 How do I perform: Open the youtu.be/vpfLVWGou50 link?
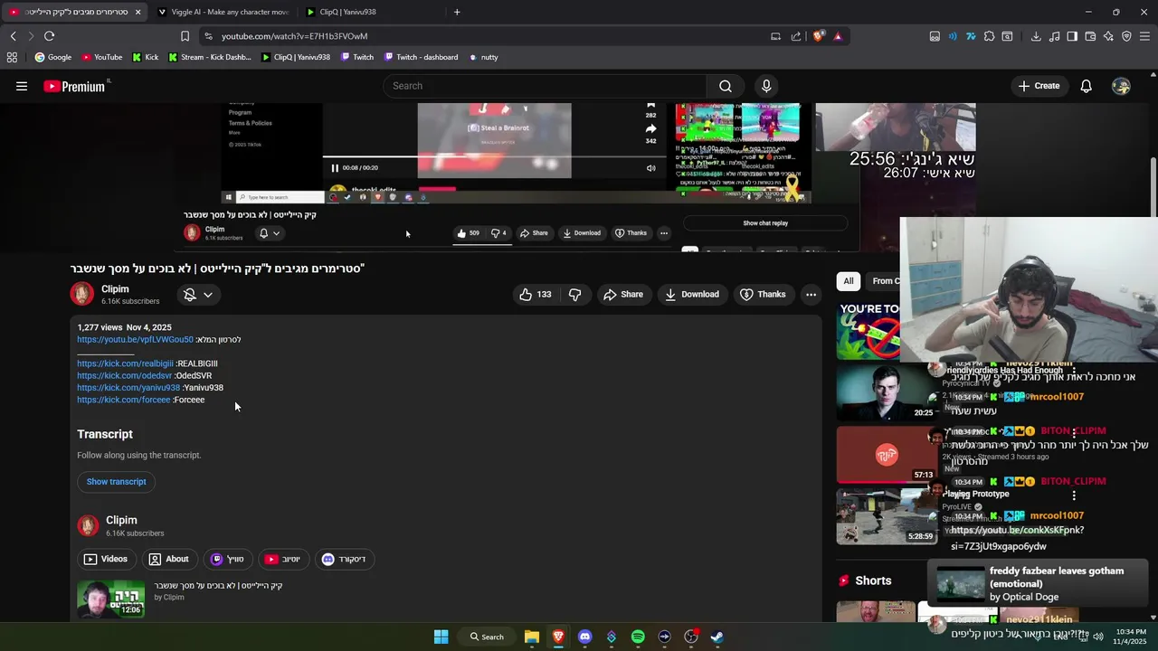(x=135, y=340)
